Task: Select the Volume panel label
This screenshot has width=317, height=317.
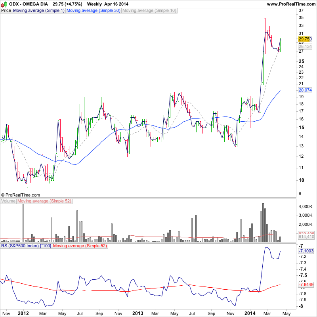Action: 8,201
